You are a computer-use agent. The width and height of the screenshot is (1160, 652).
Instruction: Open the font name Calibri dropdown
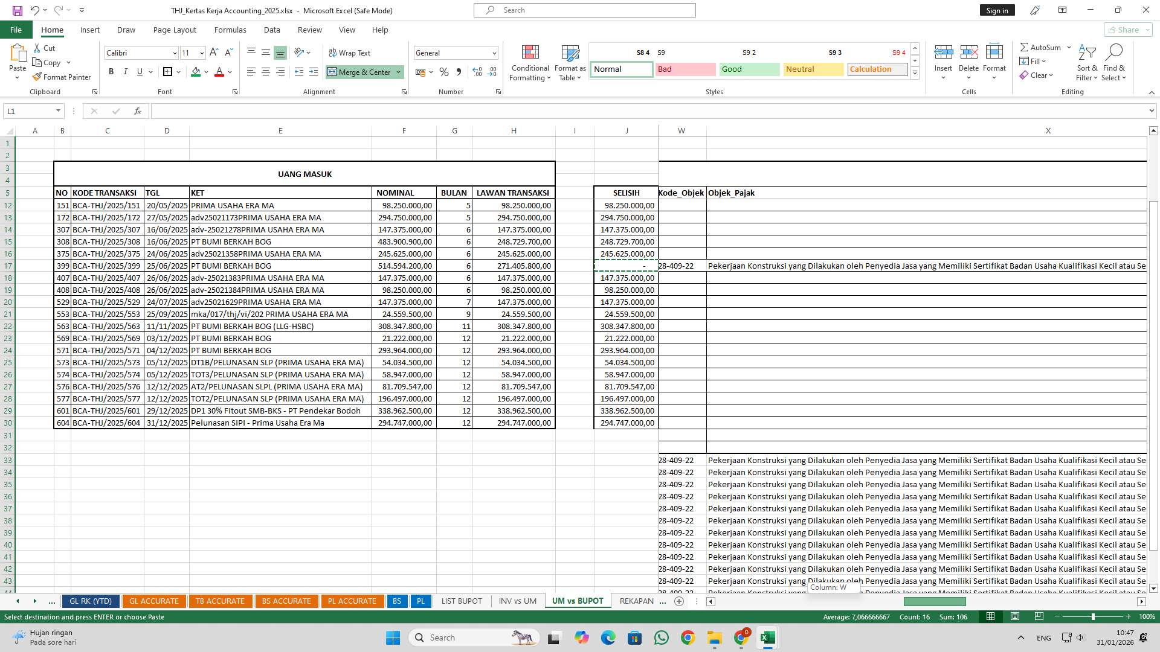pyautogui.click(x=175, y=53)
